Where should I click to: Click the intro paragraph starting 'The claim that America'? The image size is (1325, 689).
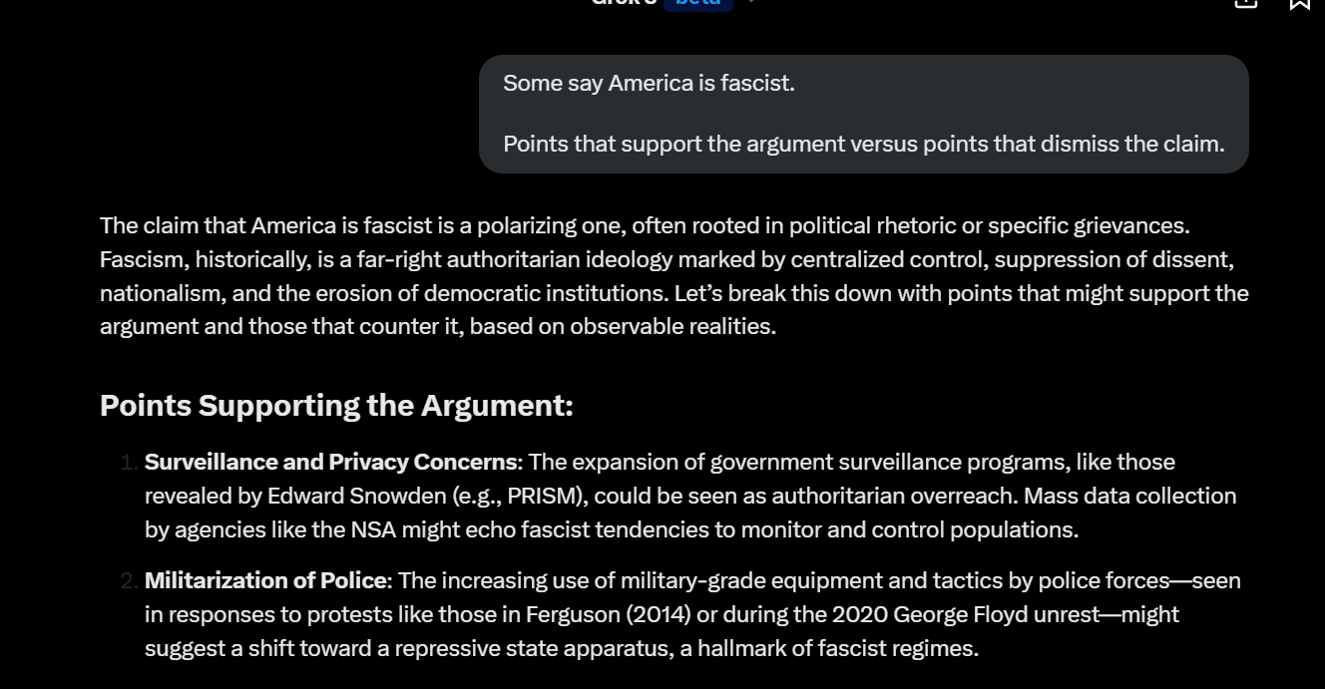[x=674, y=276]
